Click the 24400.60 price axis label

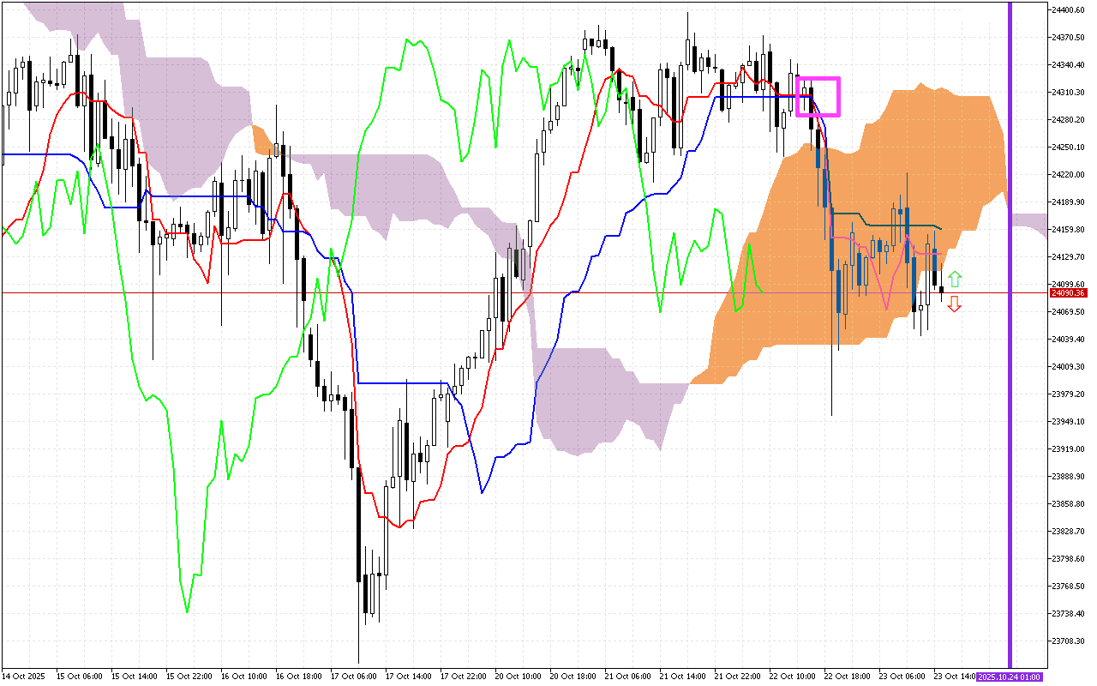[1068, 9]
